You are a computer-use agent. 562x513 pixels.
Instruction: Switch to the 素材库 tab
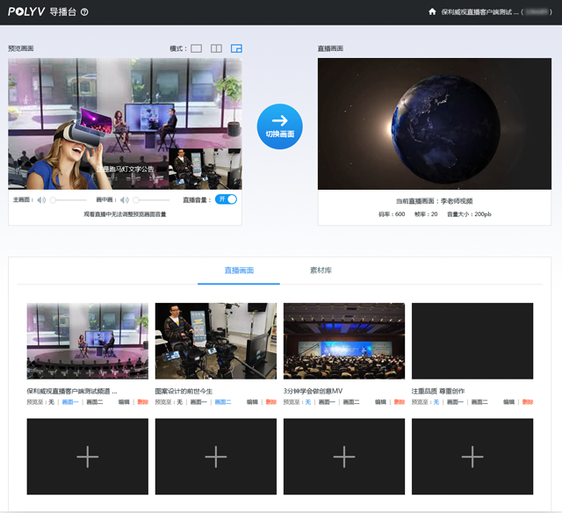coord(321,271)
